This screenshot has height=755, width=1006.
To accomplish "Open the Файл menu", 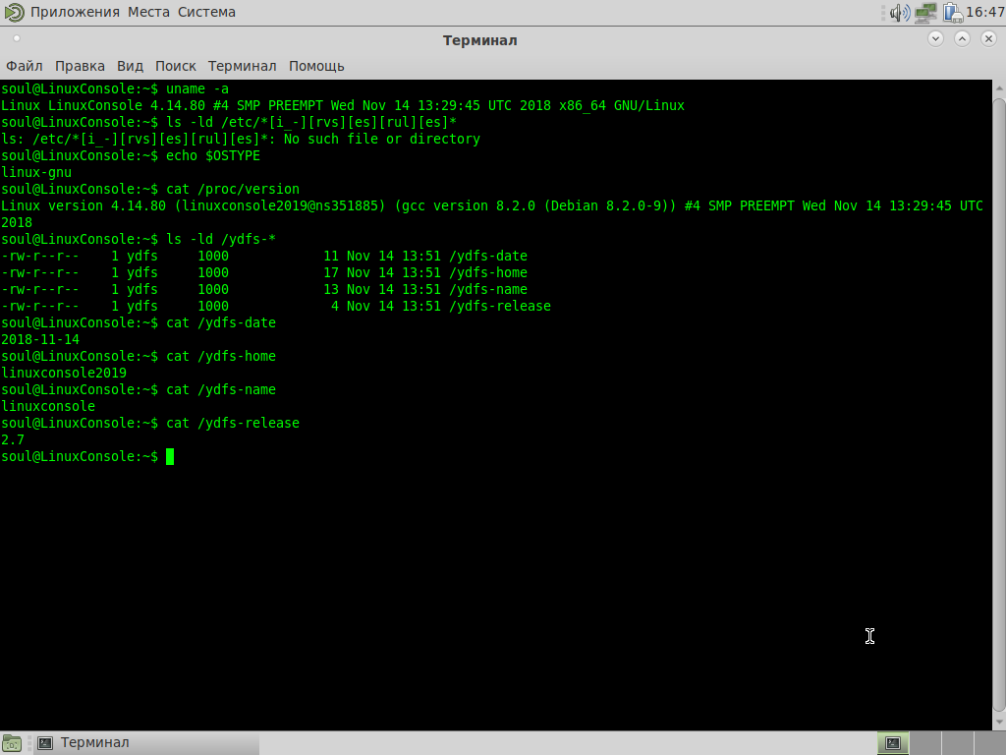I will coord(25,66).
